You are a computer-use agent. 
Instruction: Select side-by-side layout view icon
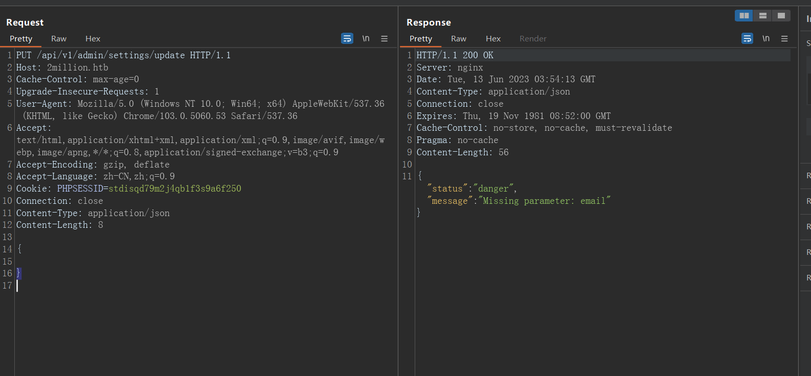(x=744, y=16)
